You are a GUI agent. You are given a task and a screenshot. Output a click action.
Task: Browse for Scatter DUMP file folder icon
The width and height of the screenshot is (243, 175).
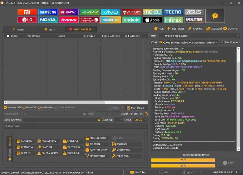pyautogui.click(x=99, y=120)
